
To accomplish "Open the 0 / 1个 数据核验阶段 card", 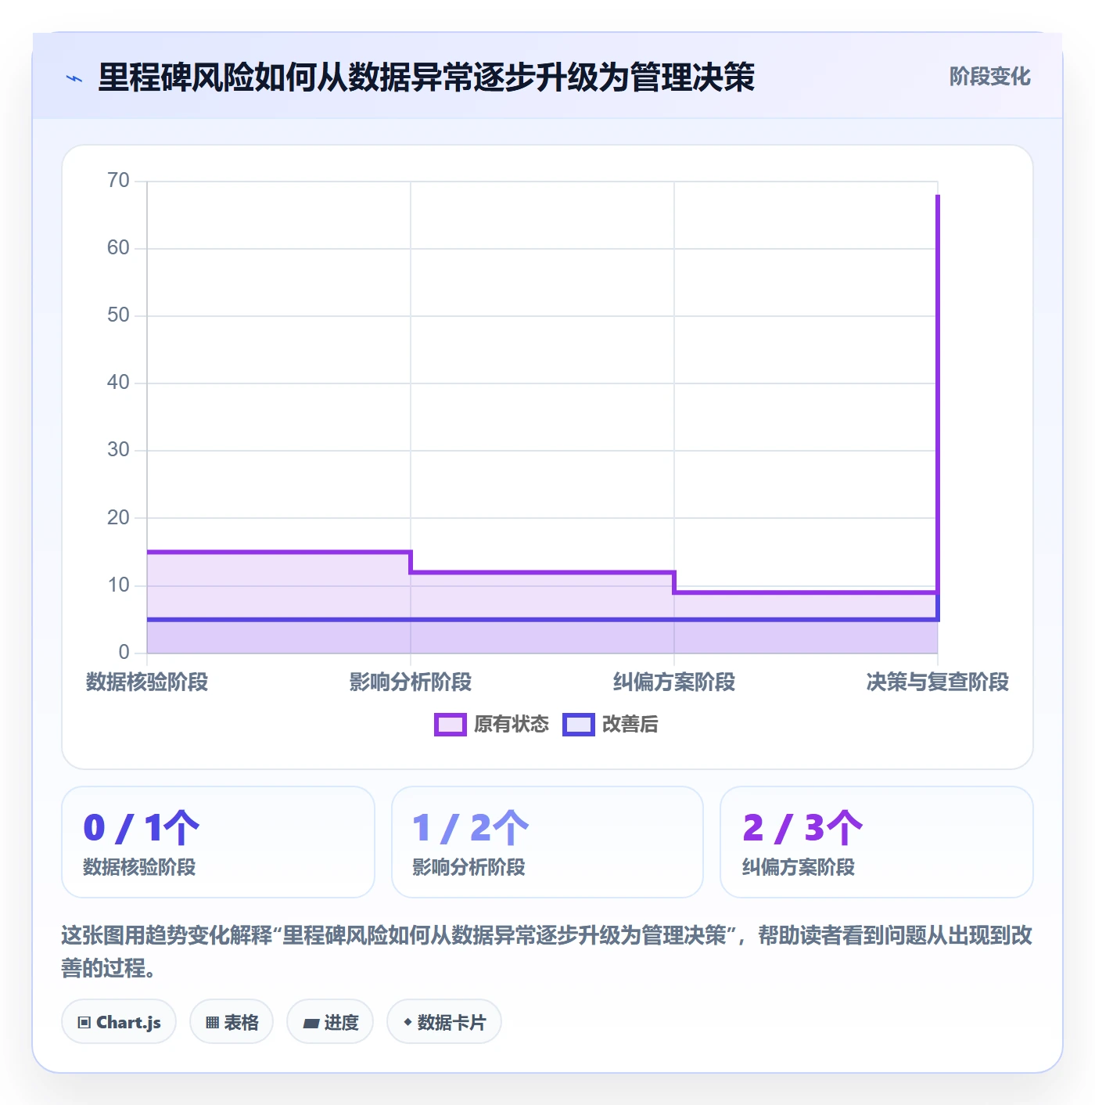I will [x=218, y=842].
